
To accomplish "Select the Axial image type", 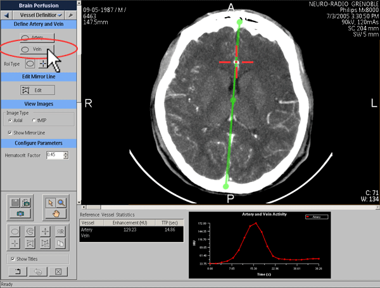I will [10, 119].
